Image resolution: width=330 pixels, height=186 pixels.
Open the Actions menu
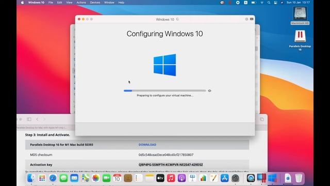tap(81, 3)
